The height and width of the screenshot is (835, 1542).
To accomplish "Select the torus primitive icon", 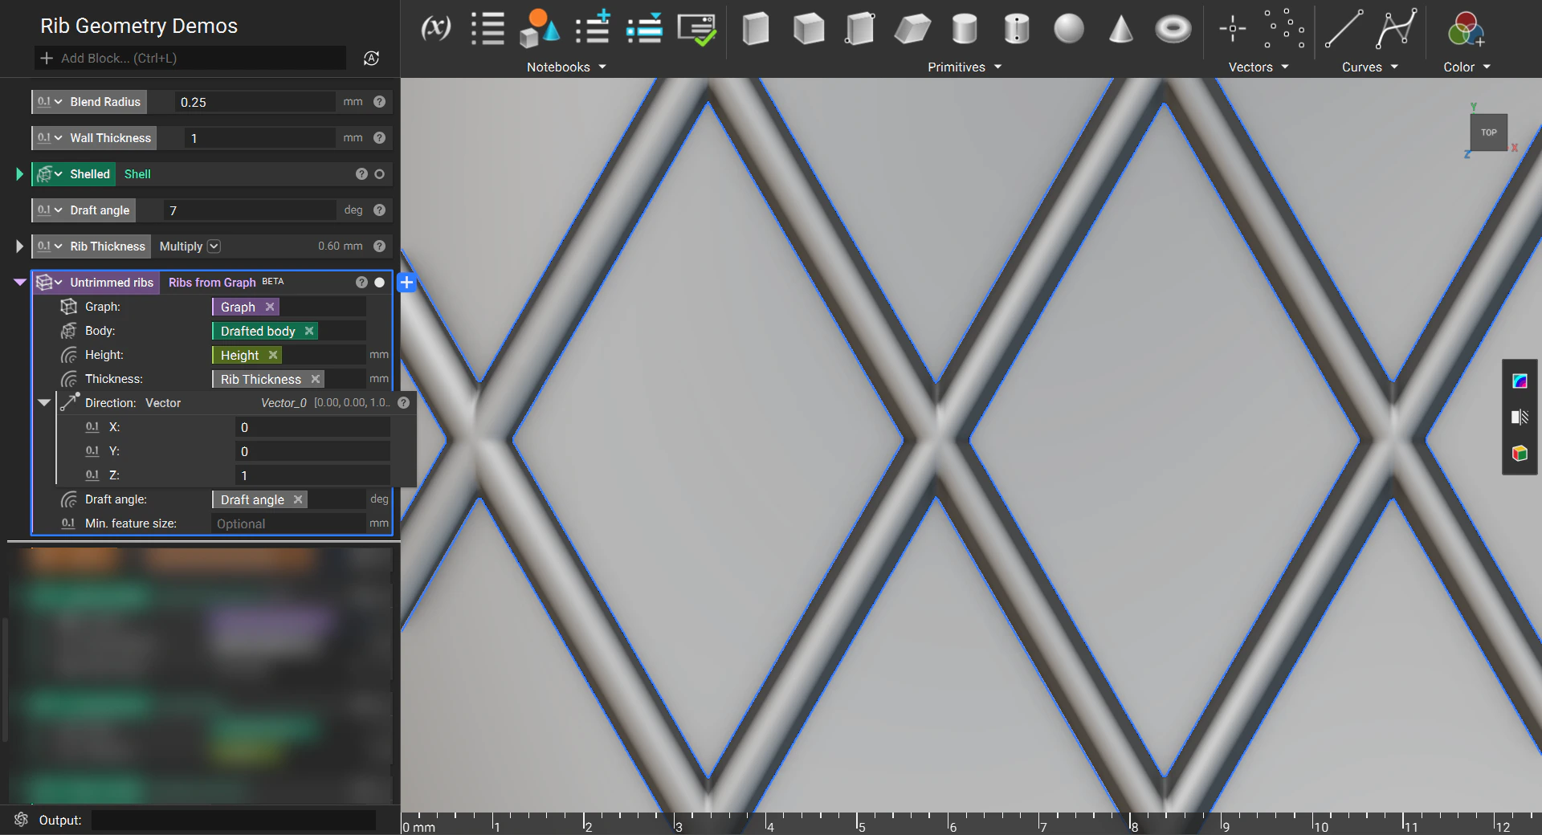I will tap(1173, 30).
